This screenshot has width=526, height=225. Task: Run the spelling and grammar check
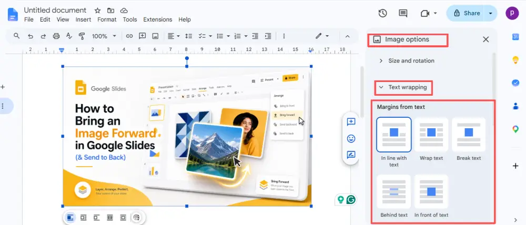[x=69, y=36]
